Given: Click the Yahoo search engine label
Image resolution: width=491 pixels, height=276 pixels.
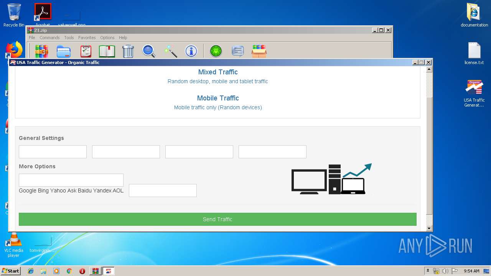Looking at the screenshot, I should (x=58, y=191).
